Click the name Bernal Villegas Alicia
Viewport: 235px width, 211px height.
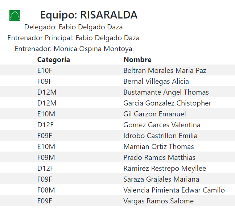(156, 82)
